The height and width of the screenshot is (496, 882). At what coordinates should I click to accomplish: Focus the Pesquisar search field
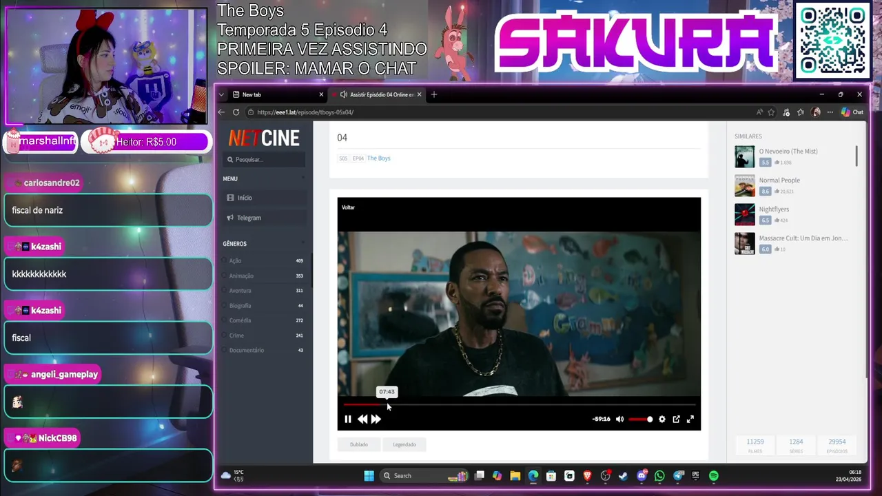coord(264,159)
